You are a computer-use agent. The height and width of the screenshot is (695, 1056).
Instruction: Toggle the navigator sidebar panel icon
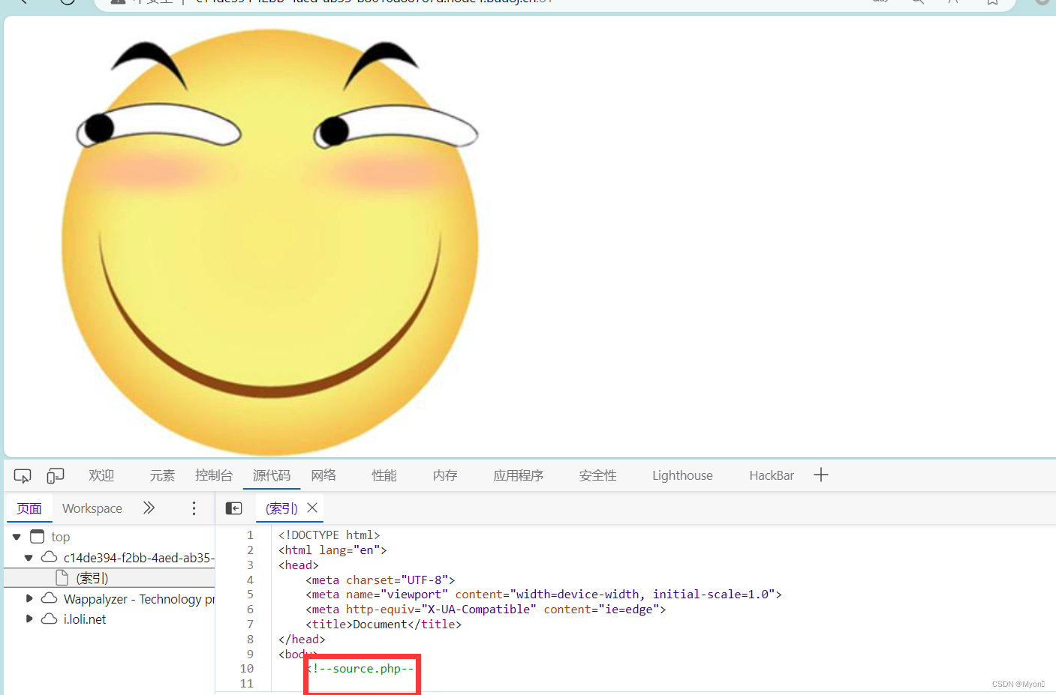[234, 508]
